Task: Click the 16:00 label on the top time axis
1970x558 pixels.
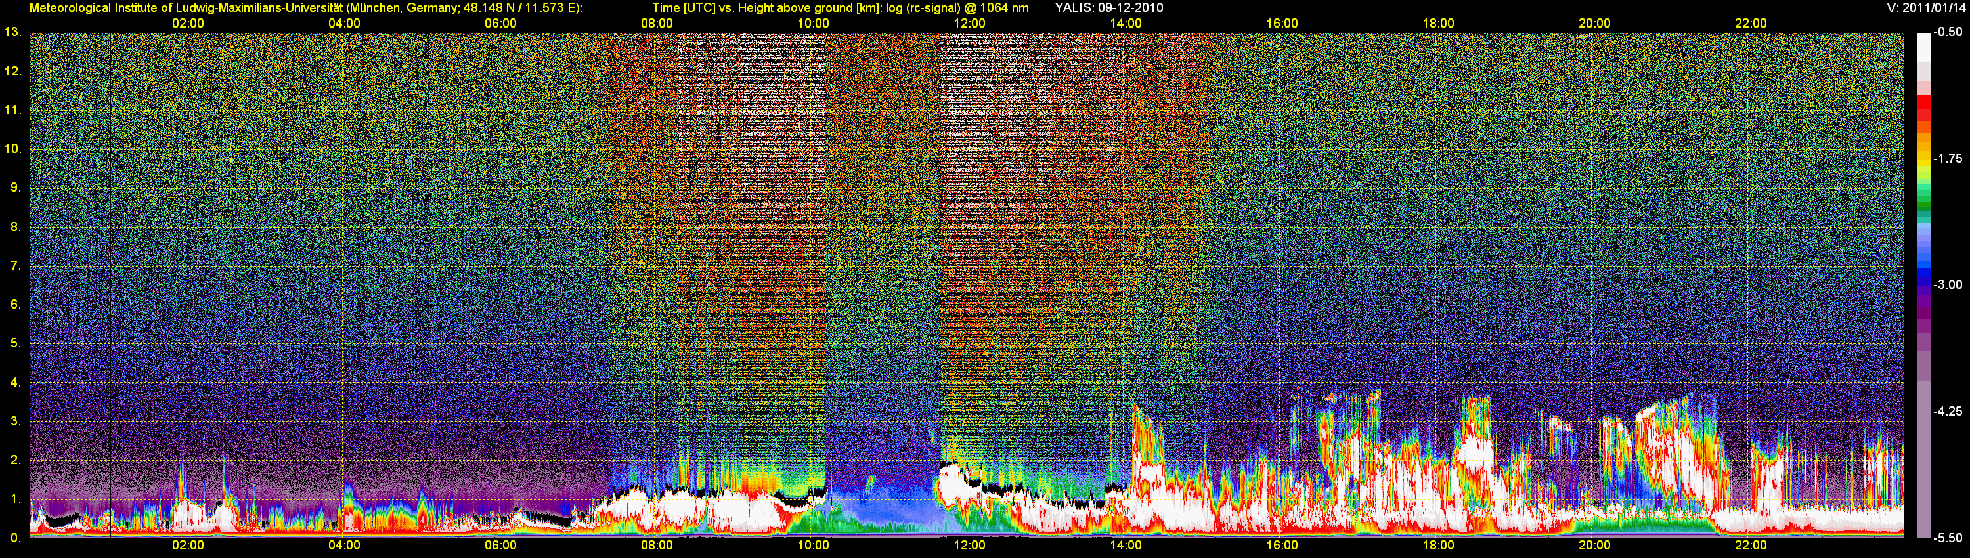Action: pos(1282,24)
